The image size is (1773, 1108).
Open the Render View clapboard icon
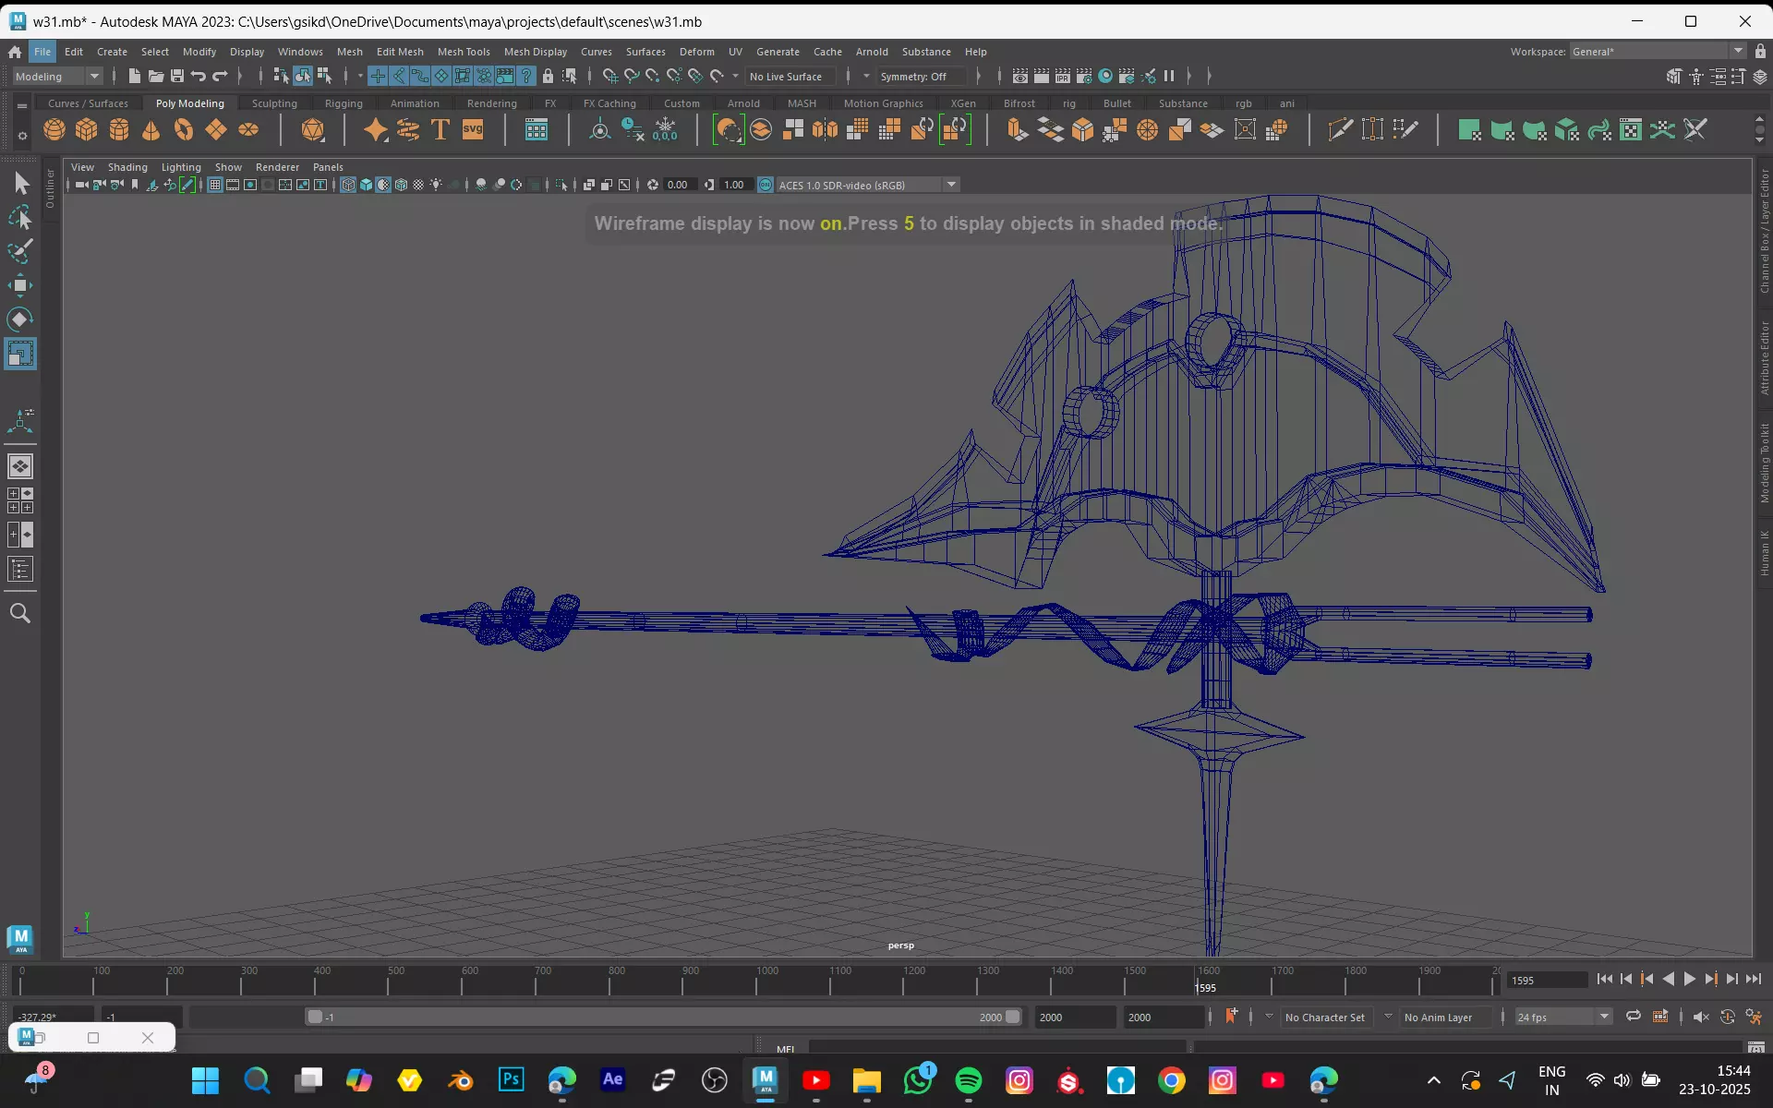click(1020, 76)
